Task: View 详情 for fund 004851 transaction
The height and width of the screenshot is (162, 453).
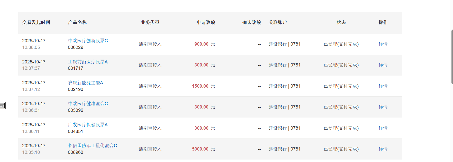Action: (x=383, y=128)
